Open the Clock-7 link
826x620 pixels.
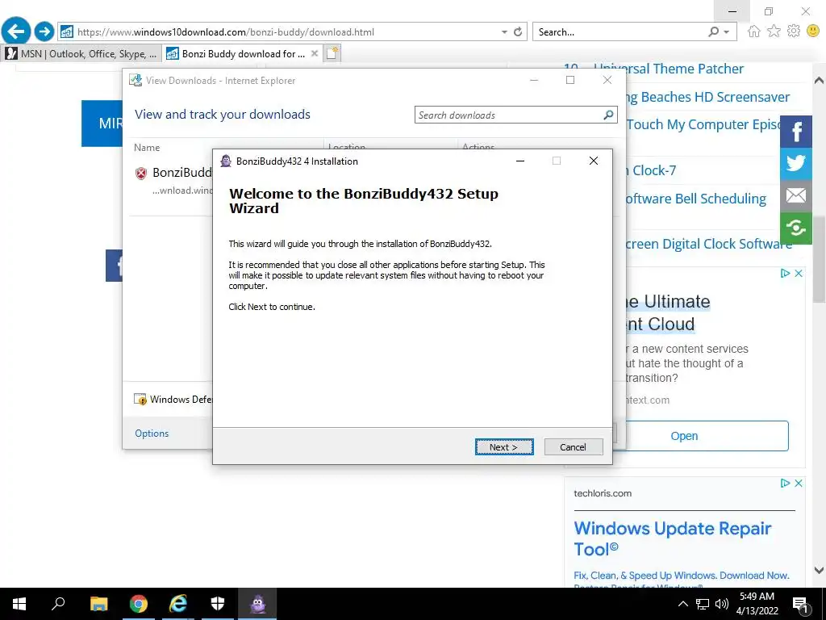(650, 170)
